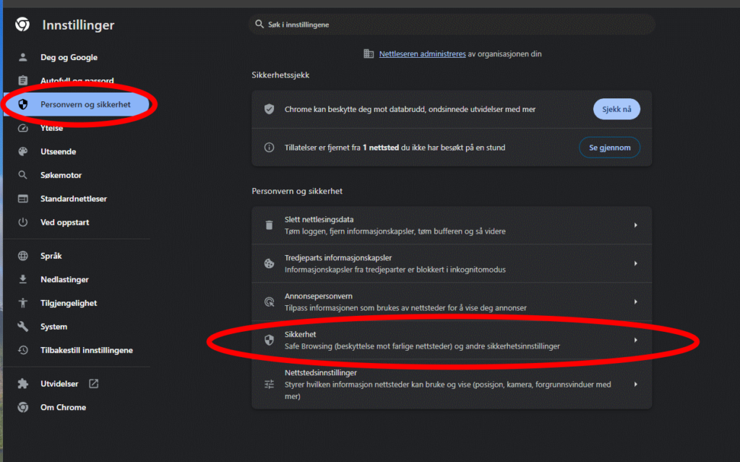The image size is (740, 462).
Task: Click the magnifier icon for Søkemotor
Action: (x=22, y=175)
